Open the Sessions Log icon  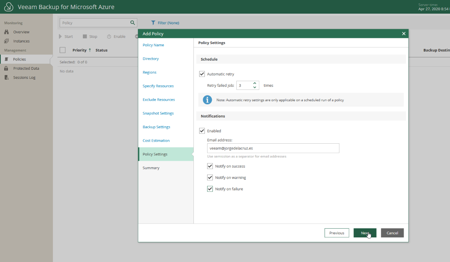point(6,77)
